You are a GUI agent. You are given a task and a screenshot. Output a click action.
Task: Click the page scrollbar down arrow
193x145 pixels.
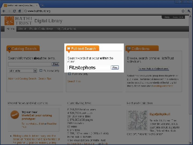point(190,143)
